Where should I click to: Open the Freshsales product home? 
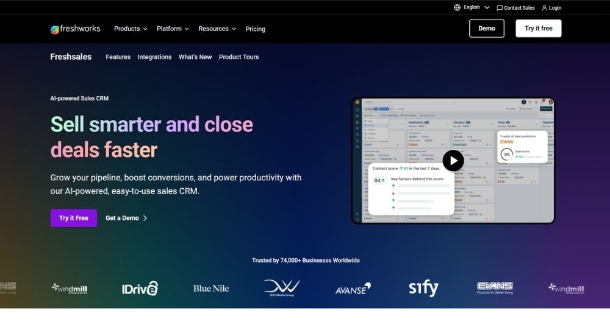coord(71,57)
